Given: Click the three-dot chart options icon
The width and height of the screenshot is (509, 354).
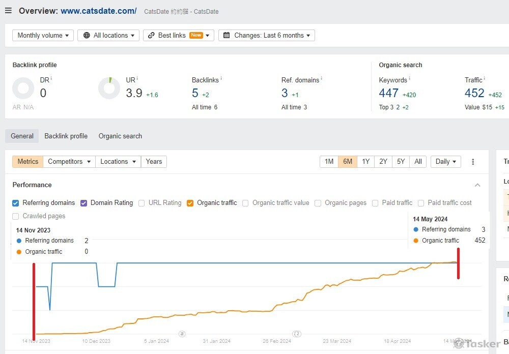Looking at the screenshot, I should [473, 162].
